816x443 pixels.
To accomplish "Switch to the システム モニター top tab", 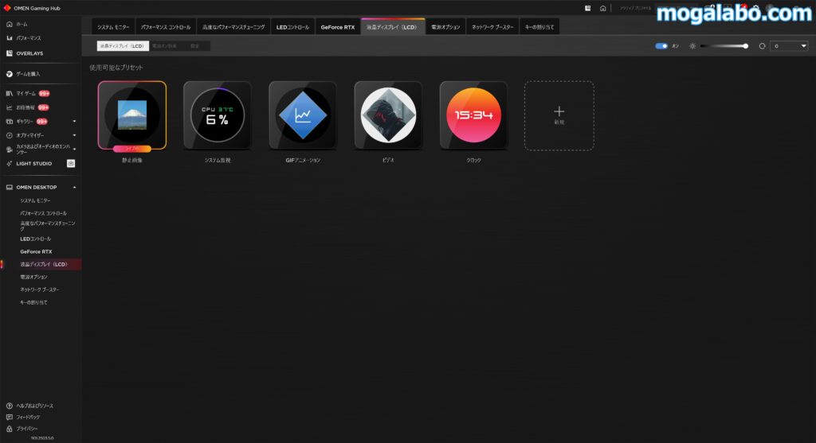I will tap(113, 27).
